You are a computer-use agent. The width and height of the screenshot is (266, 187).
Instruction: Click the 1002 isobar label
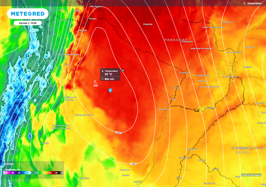tap(133, 164)
